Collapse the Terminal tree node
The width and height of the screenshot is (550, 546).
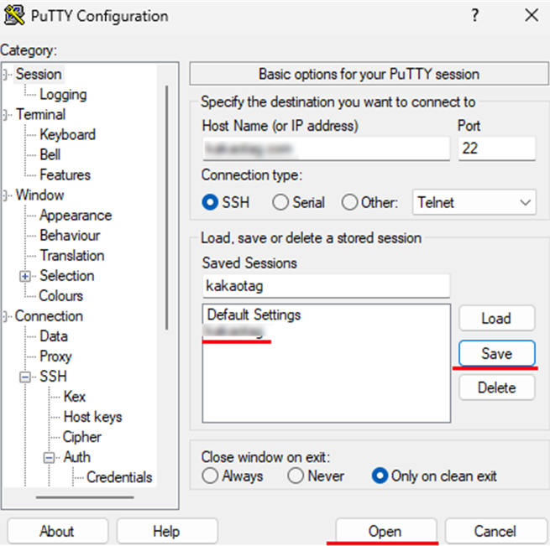pyautogui.click(x=5, y=115)
